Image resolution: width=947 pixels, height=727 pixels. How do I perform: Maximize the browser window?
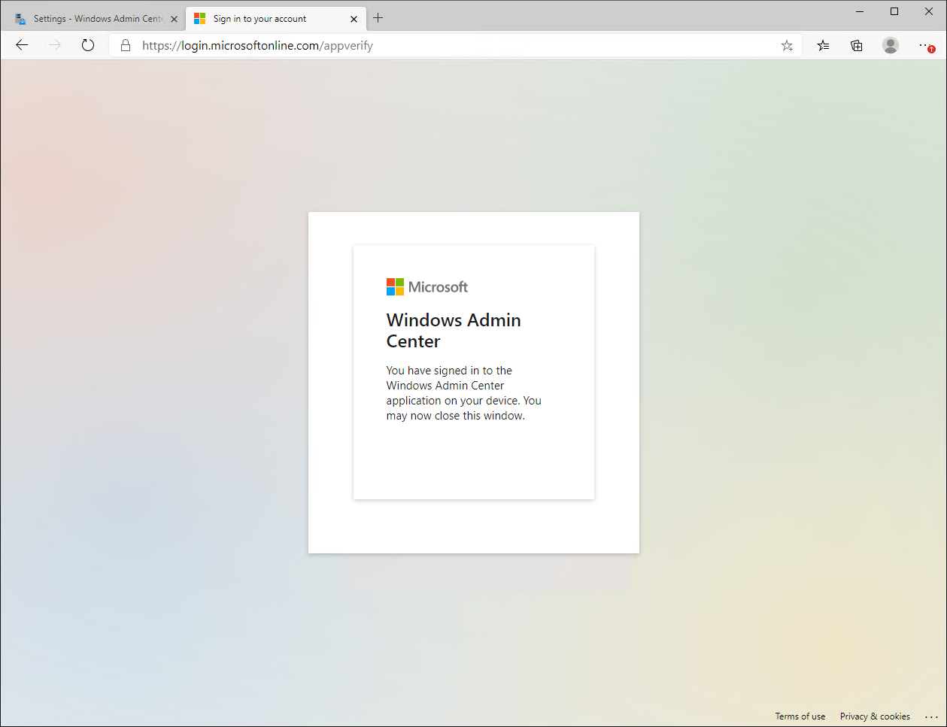pyautogui.click(x=894, y=11)
